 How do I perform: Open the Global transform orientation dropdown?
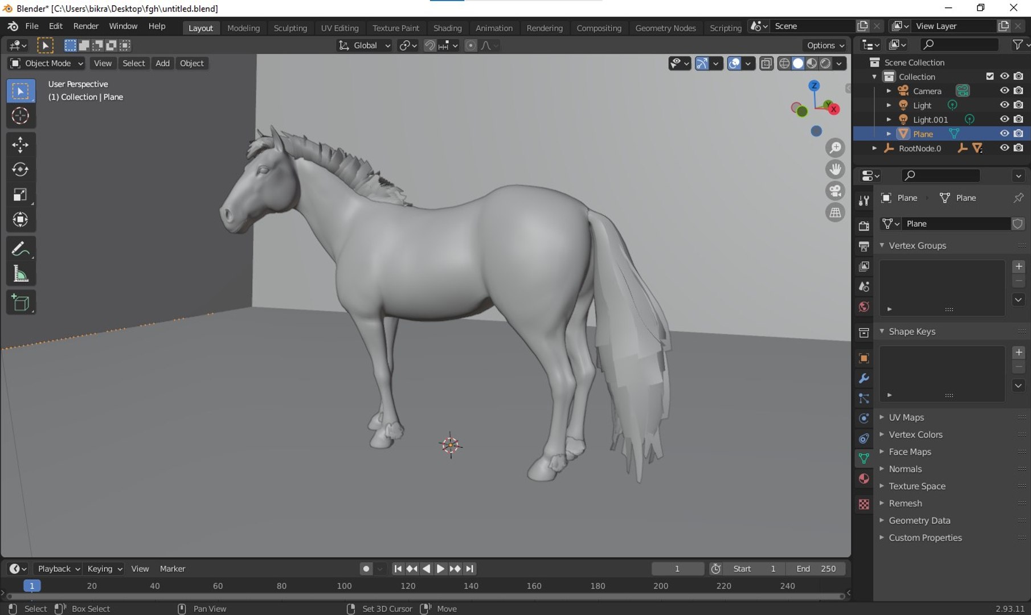tap(365, 46)
